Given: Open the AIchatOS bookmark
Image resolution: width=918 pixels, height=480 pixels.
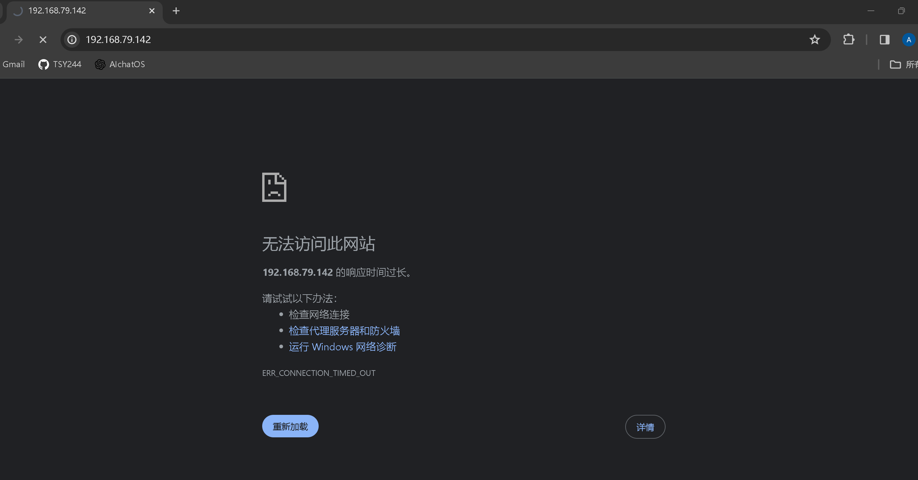Looking at the screenshot, I should pyautogui.click(x=120, y=64).
